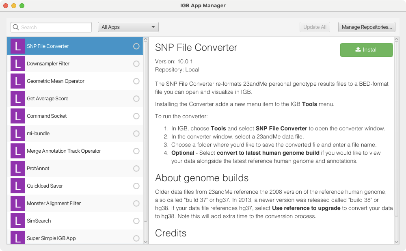Screen dimensions: 406x251
Task: Toggle the status circle for Merge Annotation Track Operator
Action: (136, 151)
